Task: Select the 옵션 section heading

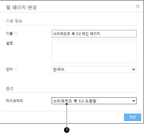Action: [x=10, y=88]
